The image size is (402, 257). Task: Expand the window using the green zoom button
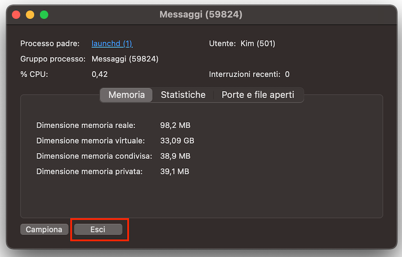44,14
